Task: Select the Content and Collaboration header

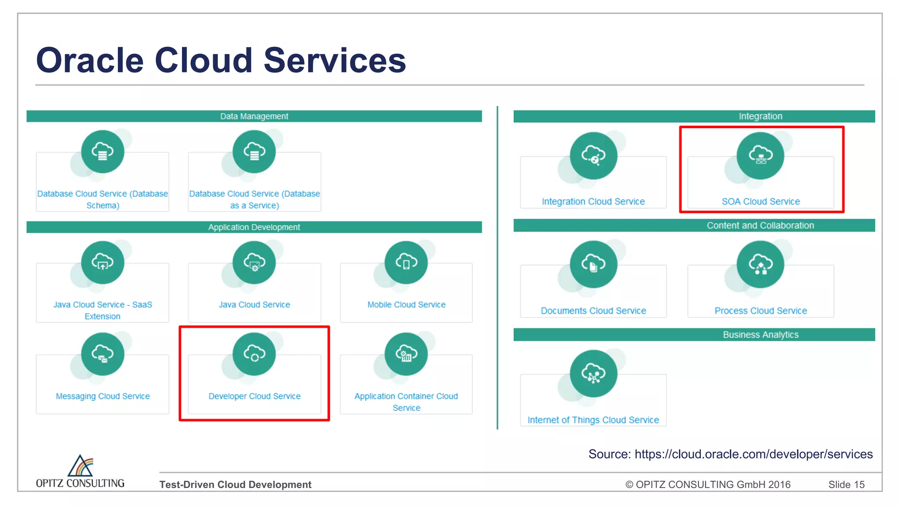Action: (x=694, y=225)
